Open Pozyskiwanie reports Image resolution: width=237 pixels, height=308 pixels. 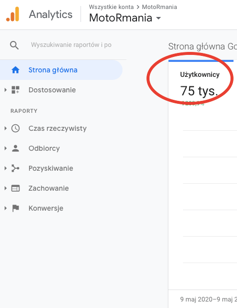pos(50,168)
